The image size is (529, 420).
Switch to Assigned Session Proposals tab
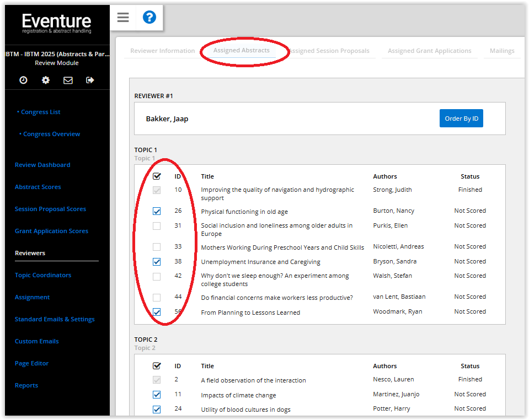pyautogui.click(x=329, y=51)
